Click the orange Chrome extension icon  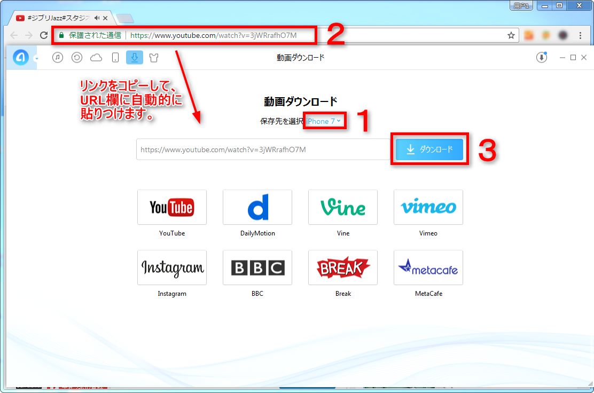click(x=529, y=35)
